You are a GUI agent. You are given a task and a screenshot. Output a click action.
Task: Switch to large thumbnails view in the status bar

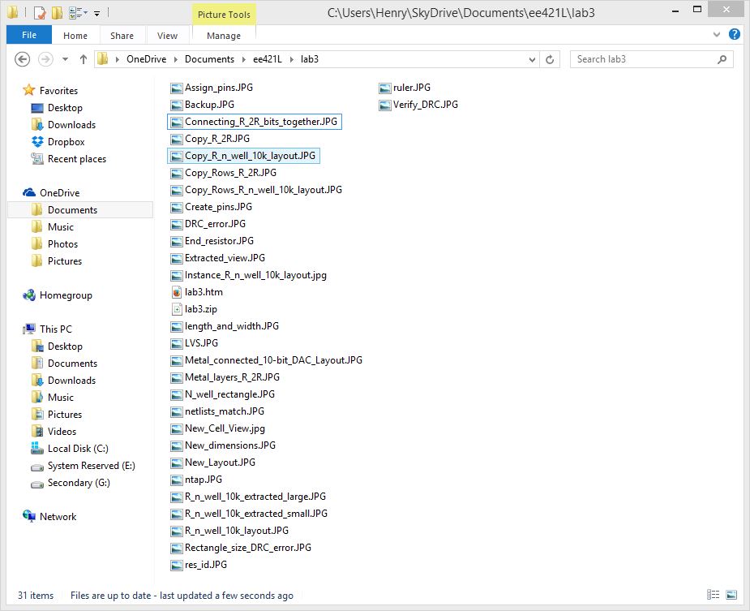pos(730,594)
